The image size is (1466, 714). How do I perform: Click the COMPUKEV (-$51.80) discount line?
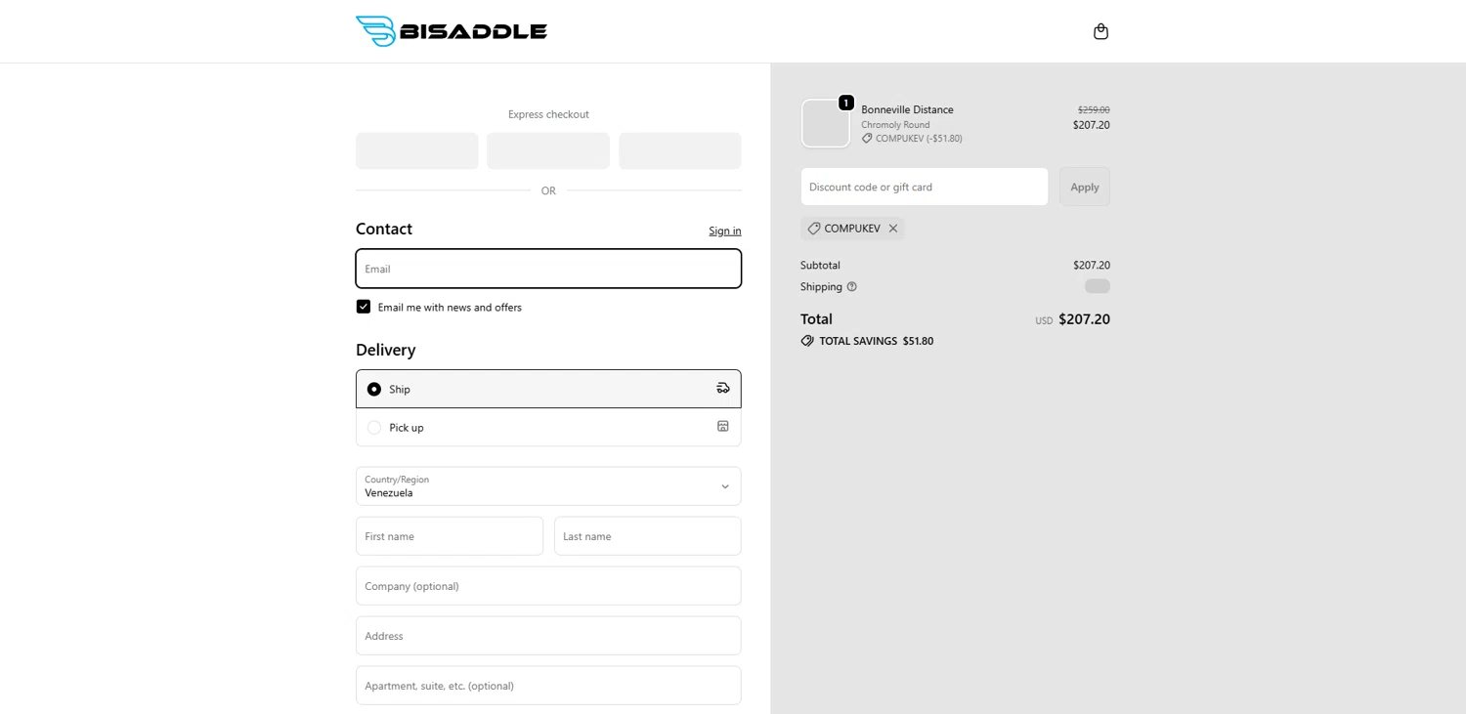pyautogui.click(x=912, y=139)
